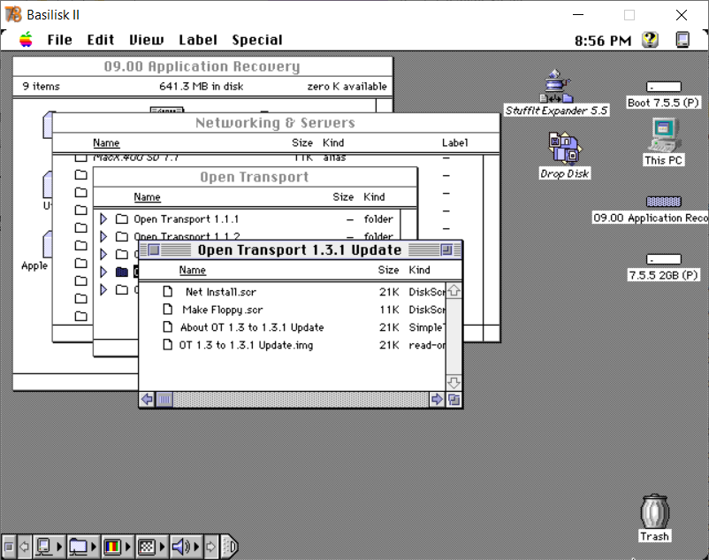Click the Net Install.scr file icon
709x560 pixels.
click(x=168, y=292)
